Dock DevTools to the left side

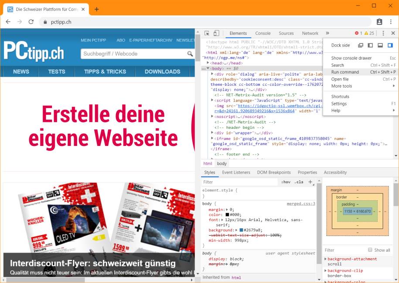click(x=370, y=46)
